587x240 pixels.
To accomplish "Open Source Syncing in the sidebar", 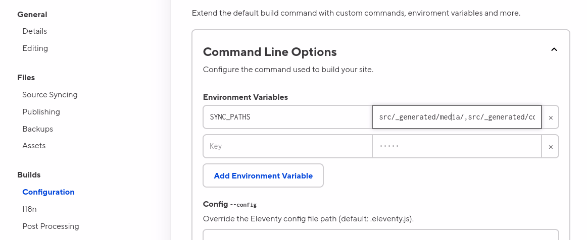I will 50,95.
